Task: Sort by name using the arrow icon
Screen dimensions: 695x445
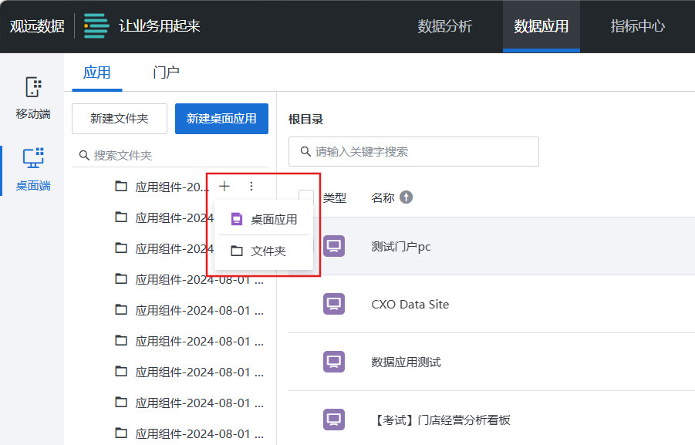Action: tap(406, 197)
